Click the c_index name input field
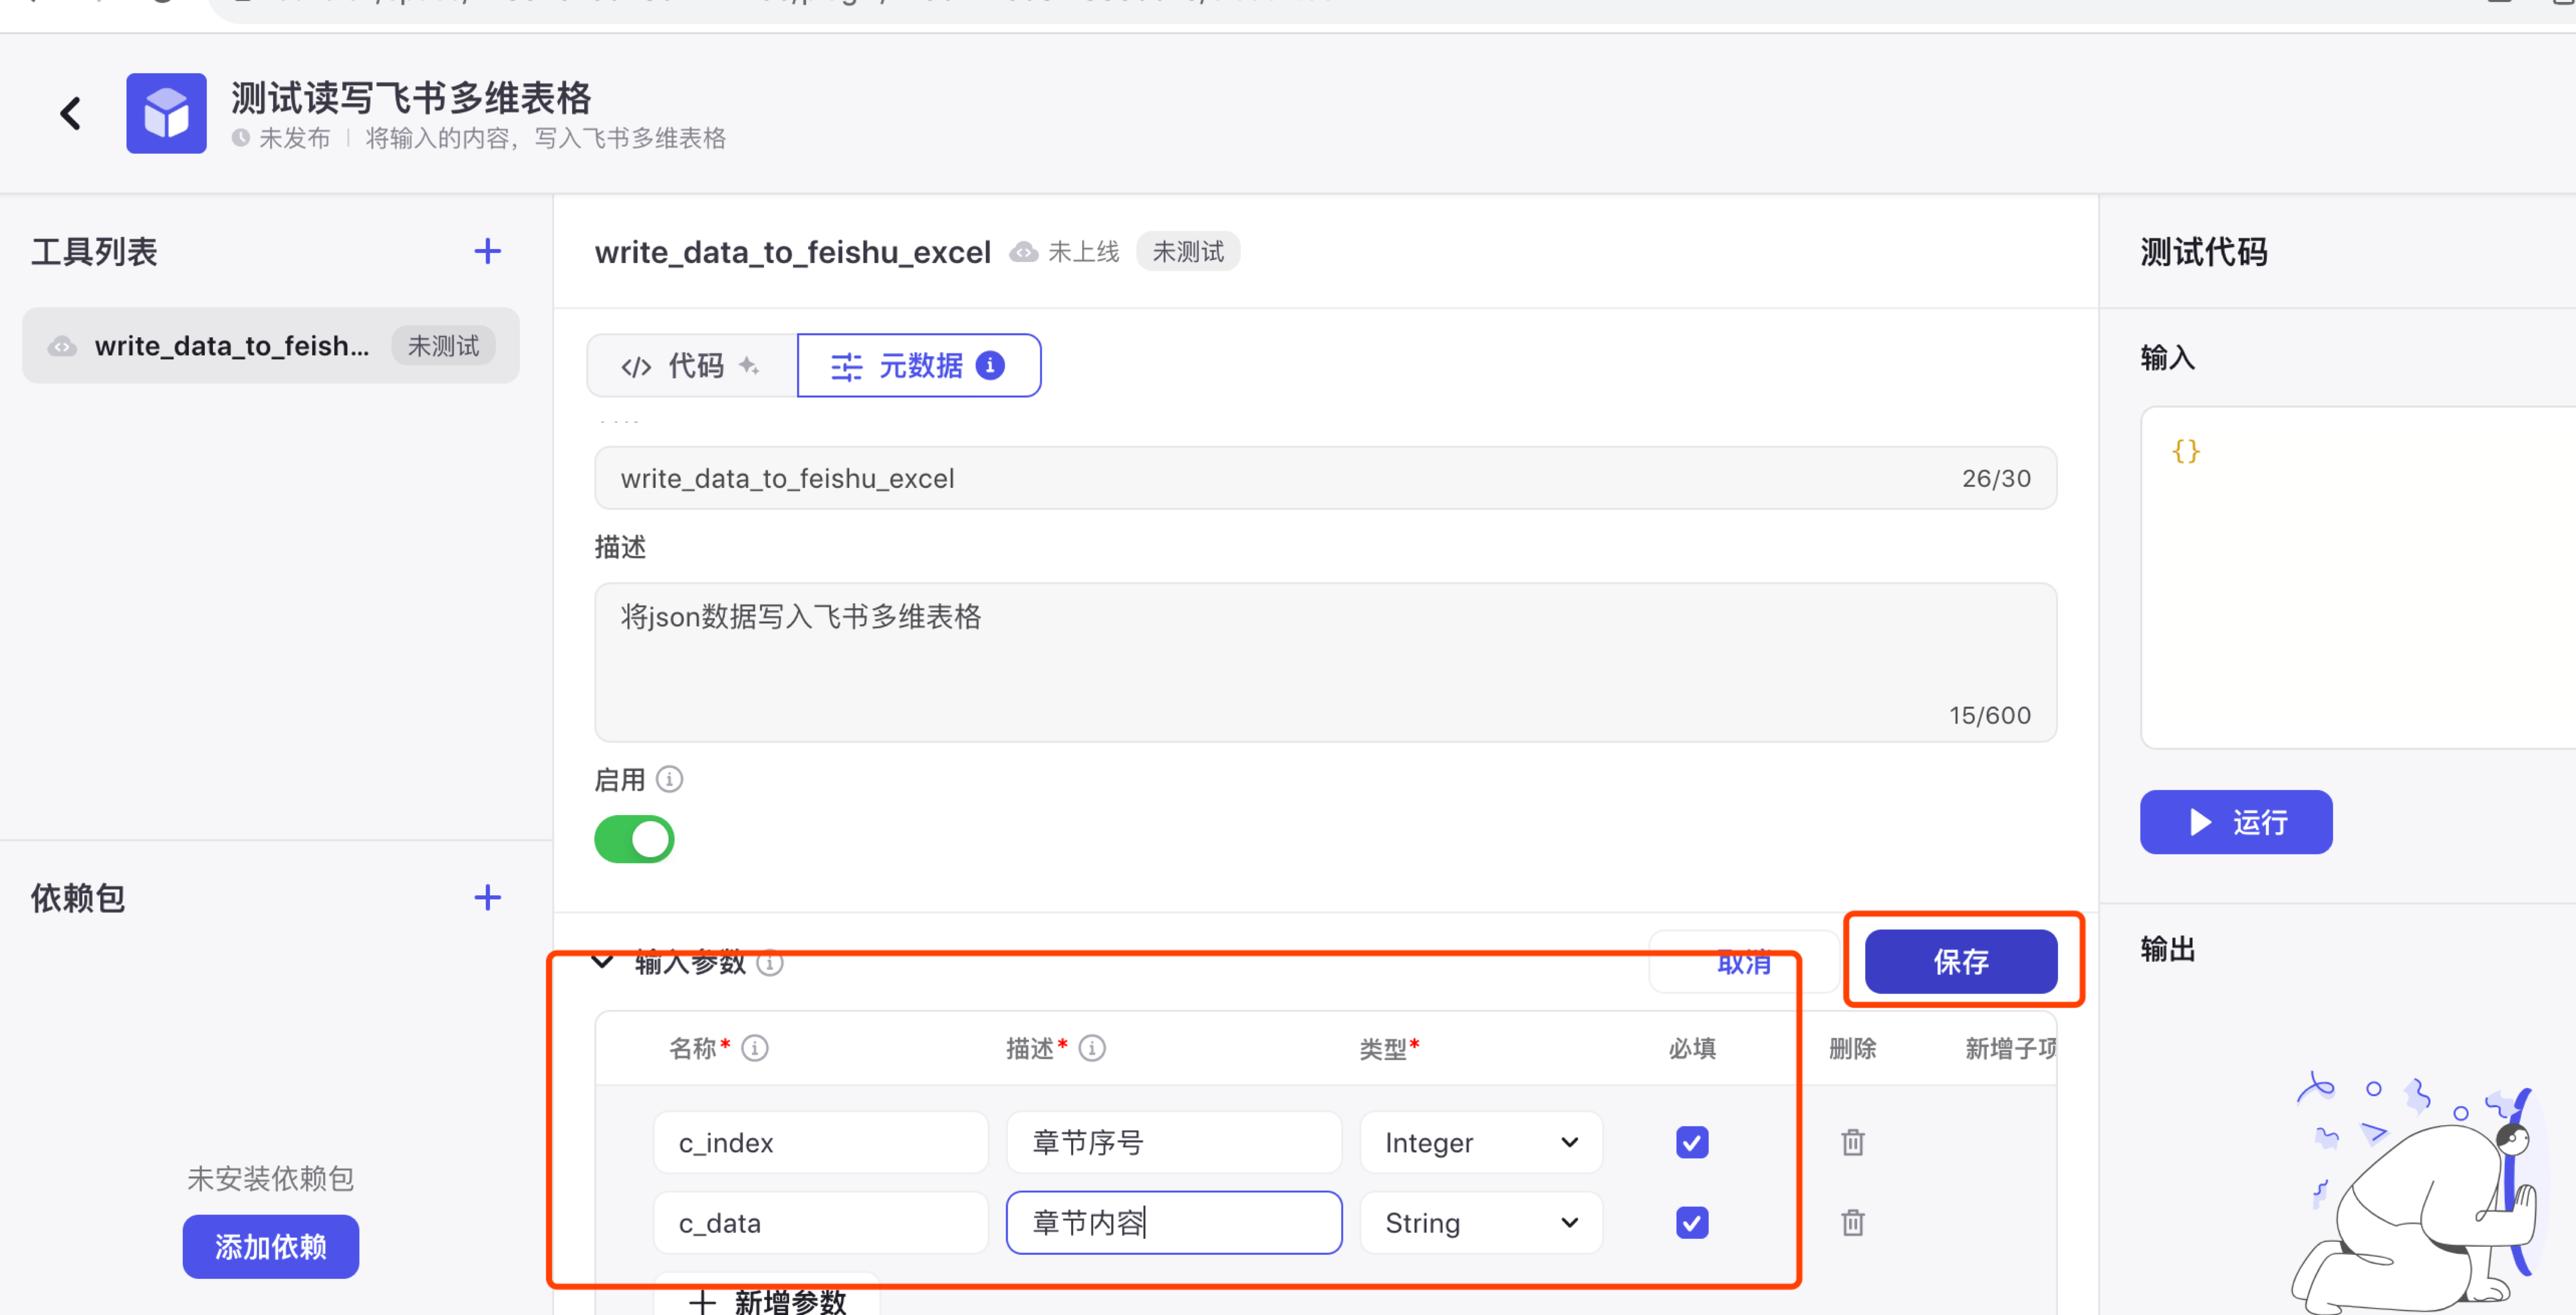The height and width of the screenshot is (1315, 2576). click(820, 1142)
